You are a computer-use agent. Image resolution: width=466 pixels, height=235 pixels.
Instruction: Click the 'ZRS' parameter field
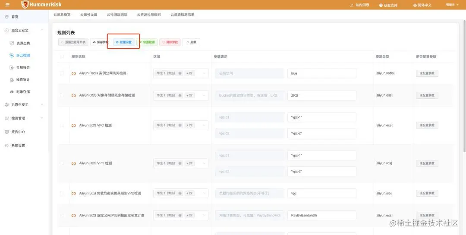pyautogui.click(x=322, y=95)
